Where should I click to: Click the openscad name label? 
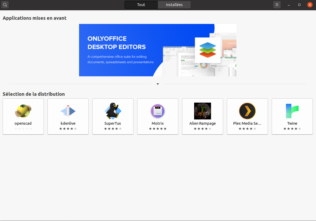23,123
